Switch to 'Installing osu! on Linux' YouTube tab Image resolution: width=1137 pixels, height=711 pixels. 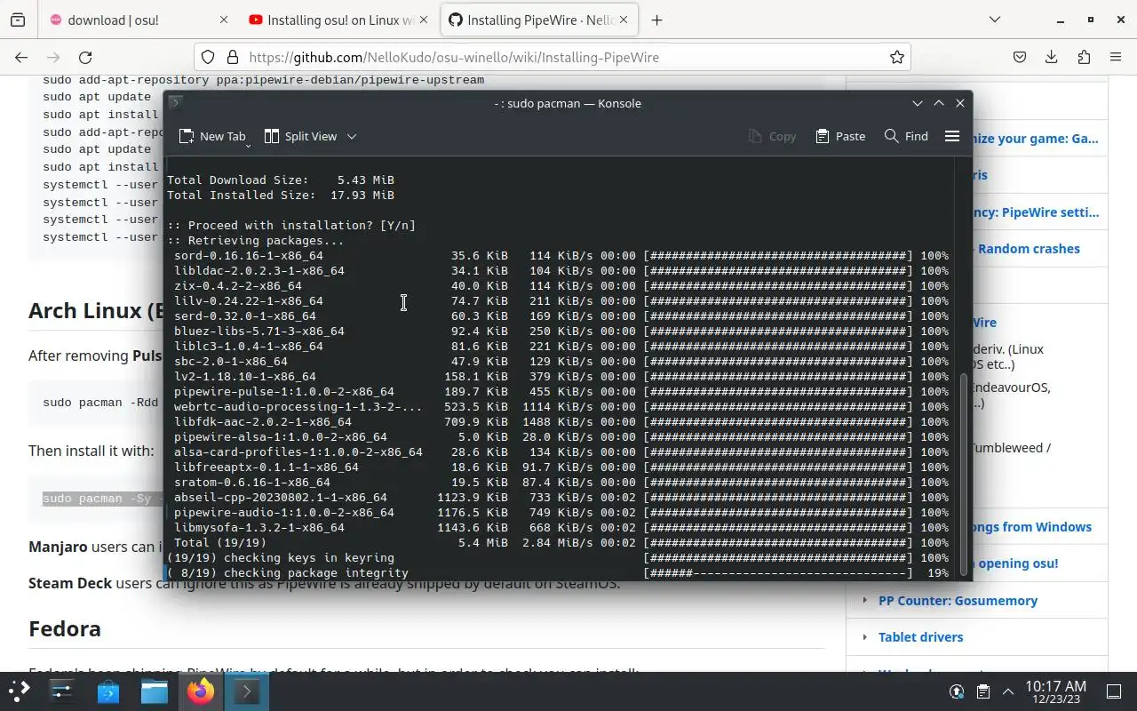point(340,20)
